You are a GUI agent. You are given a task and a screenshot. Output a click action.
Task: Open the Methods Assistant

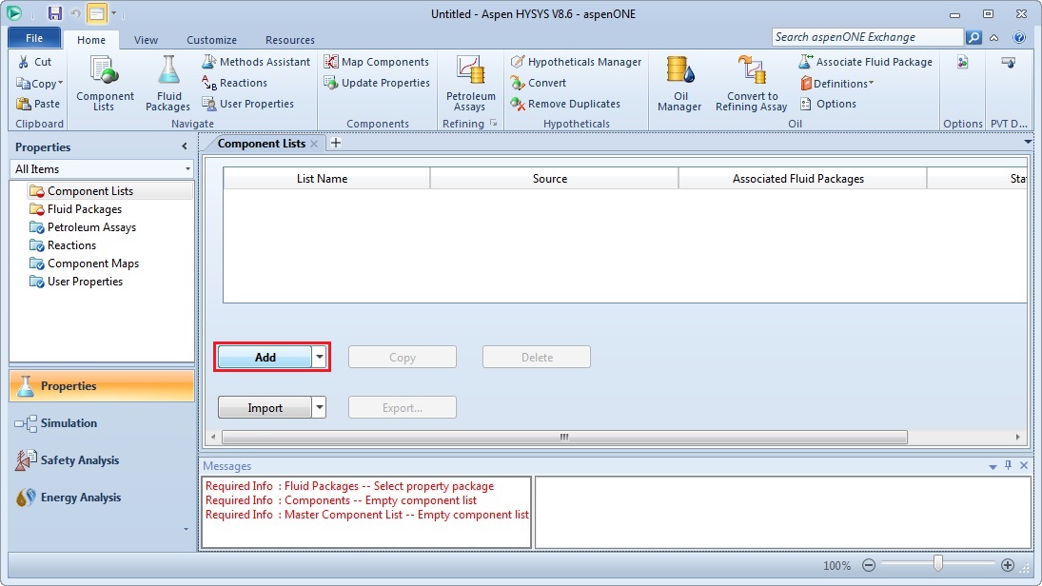coord(256,62)
